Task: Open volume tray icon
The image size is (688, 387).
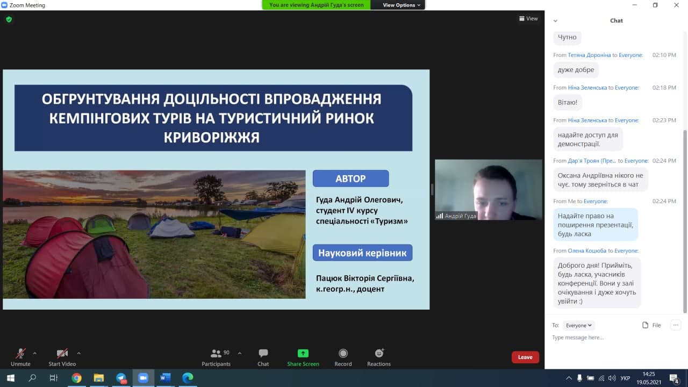Action: click(x=612, y=378)
